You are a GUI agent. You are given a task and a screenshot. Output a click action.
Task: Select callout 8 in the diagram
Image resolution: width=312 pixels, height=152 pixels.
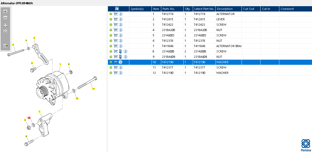[26, 136]
